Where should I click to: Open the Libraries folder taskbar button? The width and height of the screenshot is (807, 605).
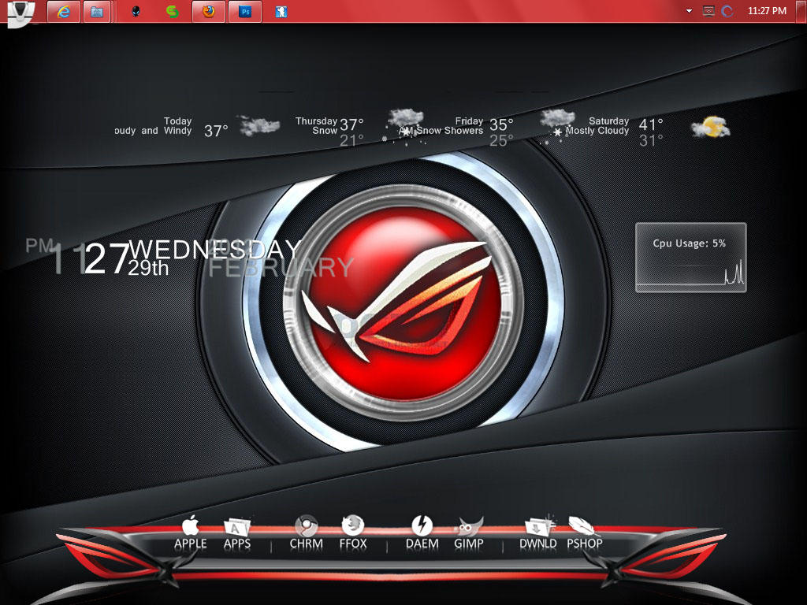96,11
